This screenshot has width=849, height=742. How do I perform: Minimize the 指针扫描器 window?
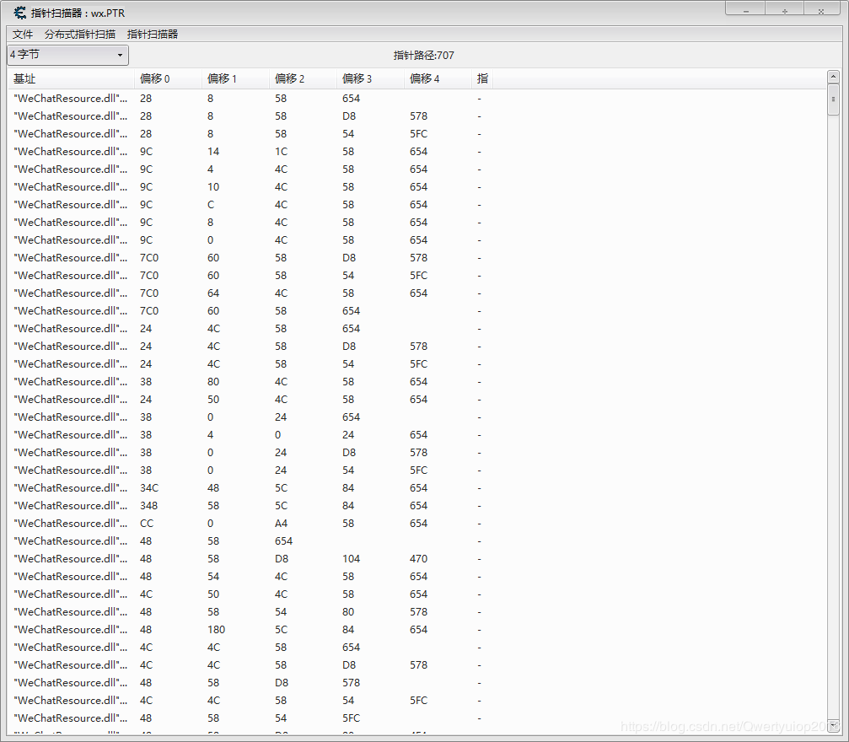(x=745, y=8)
